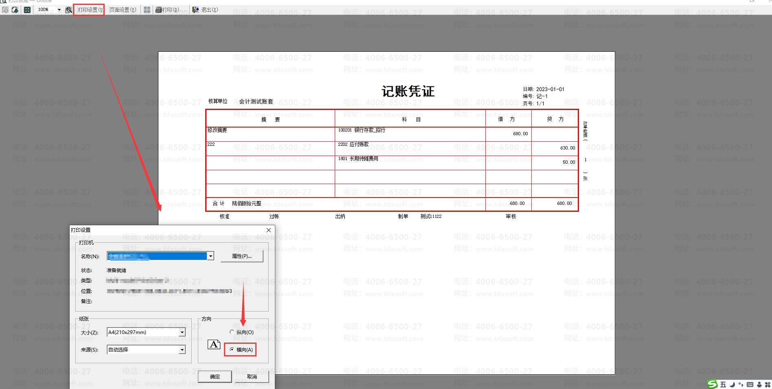Click the next page arrow icon

(x=15, y=10)
